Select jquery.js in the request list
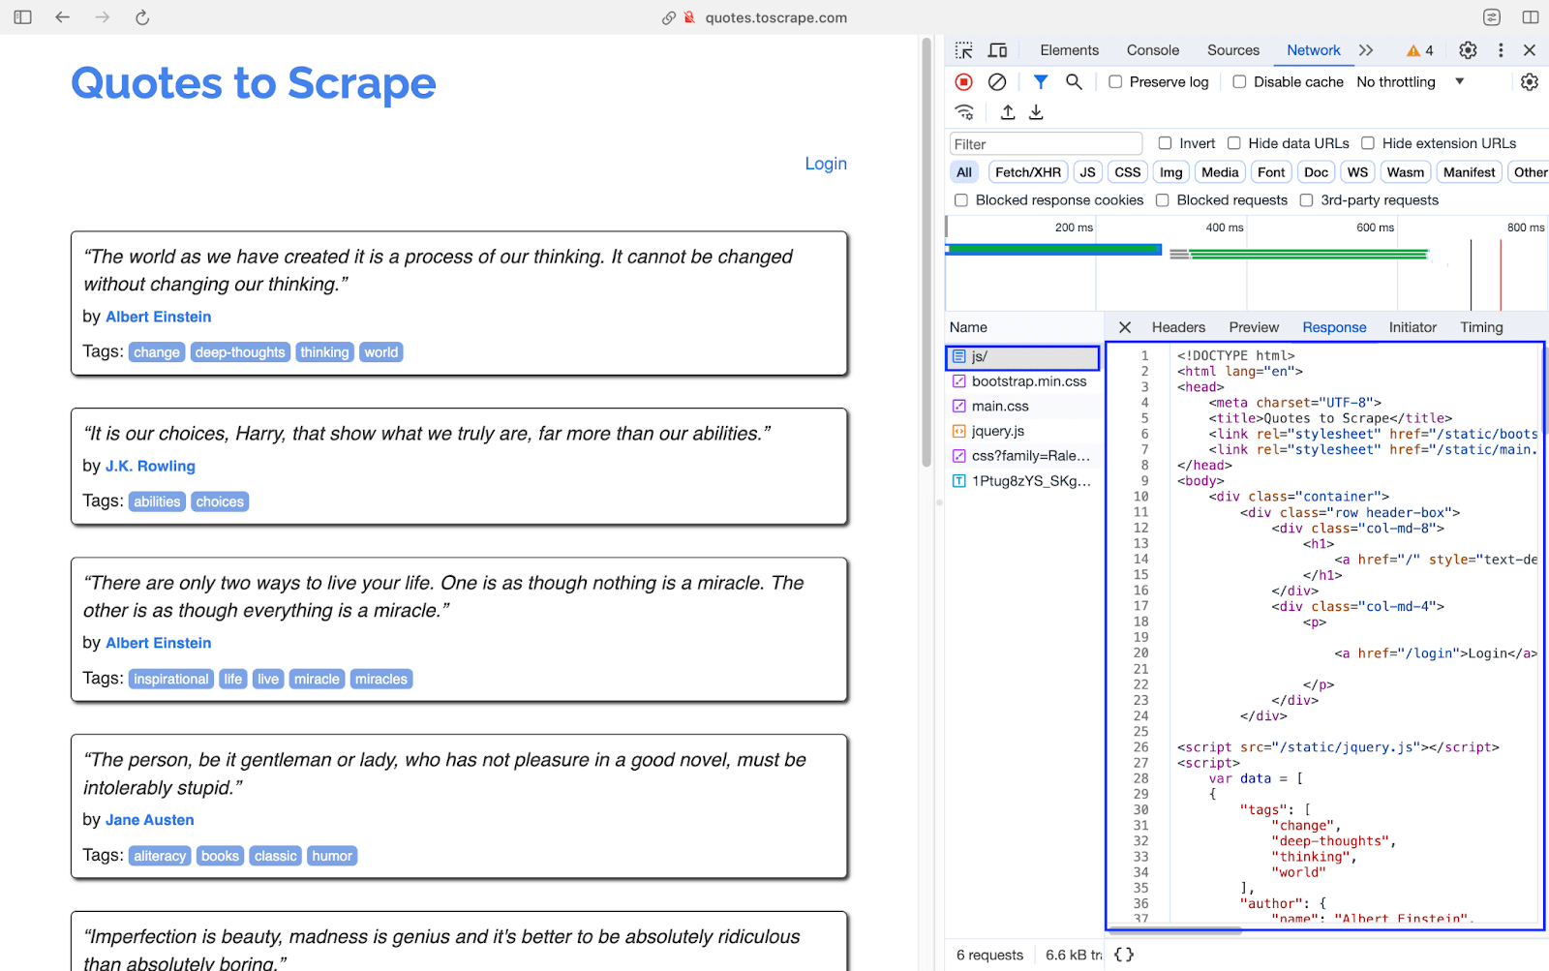 pos(996,431)
